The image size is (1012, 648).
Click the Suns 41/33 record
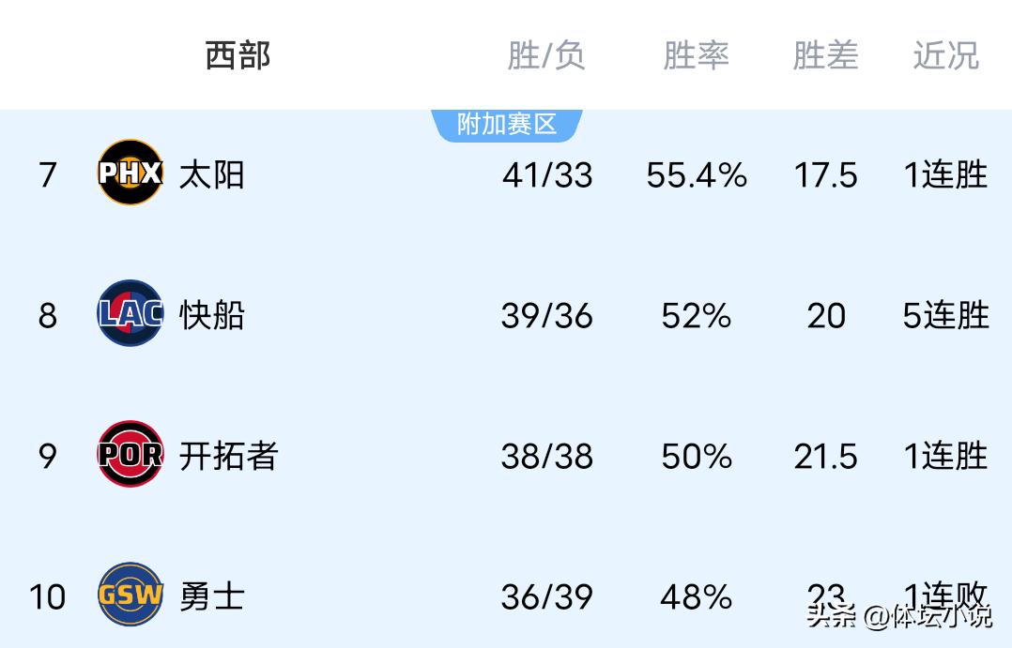coord(547,174)
